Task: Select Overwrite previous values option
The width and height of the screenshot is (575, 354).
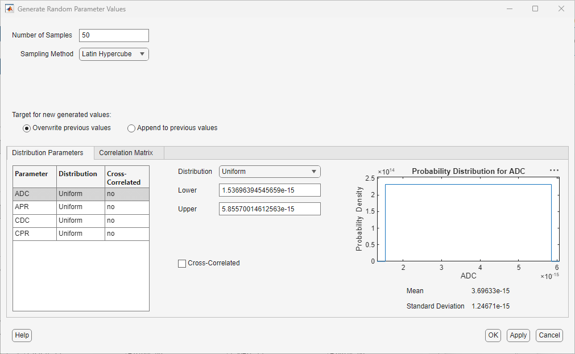Action: [27, 128]
